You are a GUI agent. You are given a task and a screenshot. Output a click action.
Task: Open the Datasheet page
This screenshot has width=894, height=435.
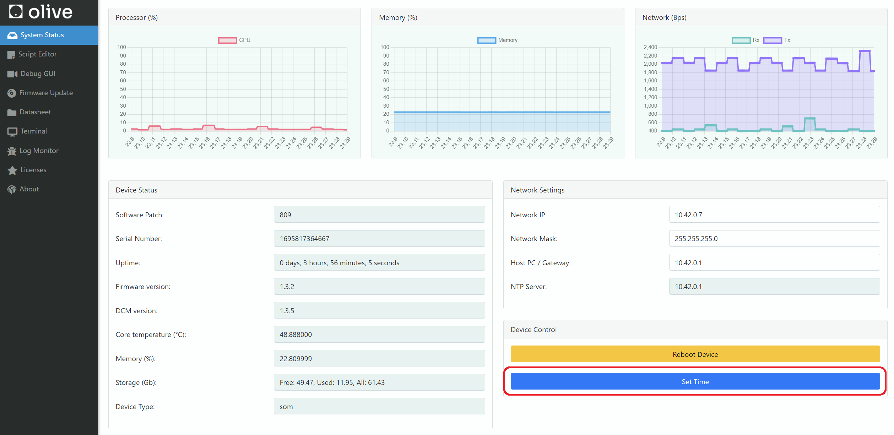(49, 112)
